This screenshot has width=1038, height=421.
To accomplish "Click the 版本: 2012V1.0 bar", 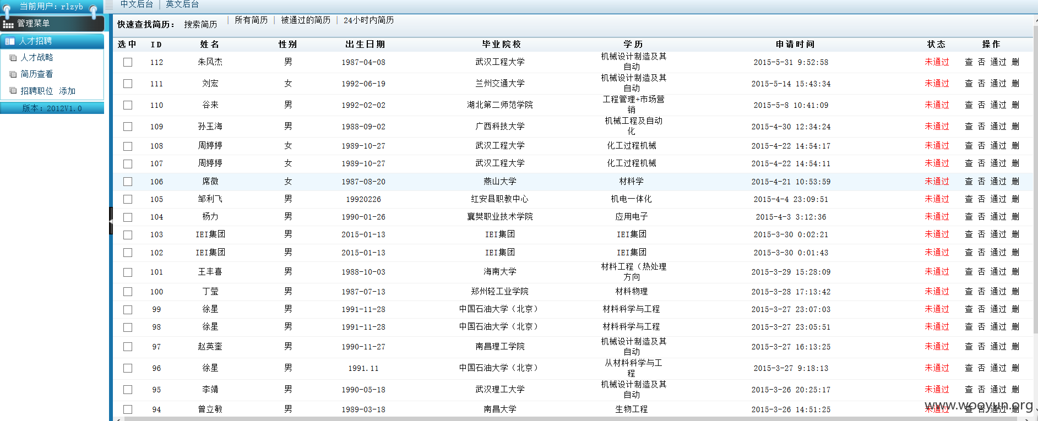I will click(52, 108).
